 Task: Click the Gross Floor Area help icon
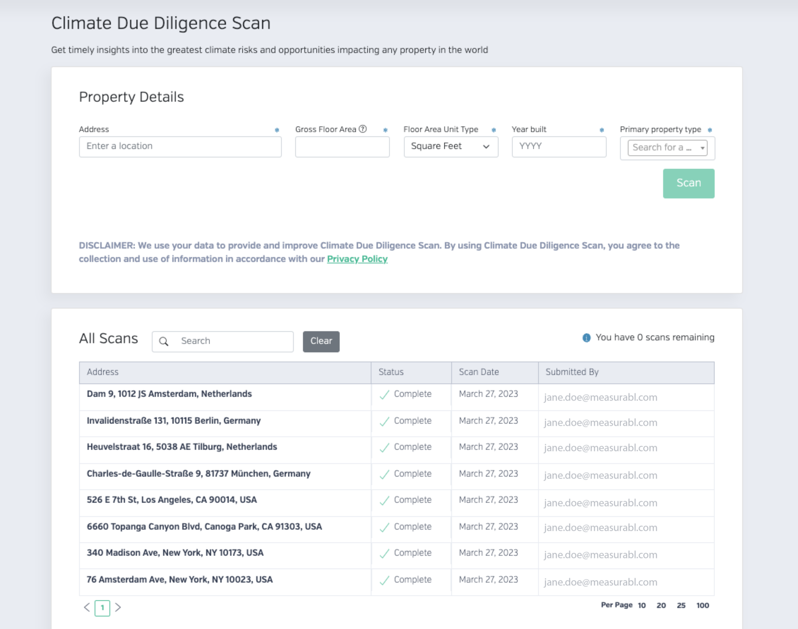[x=363, y=129]
